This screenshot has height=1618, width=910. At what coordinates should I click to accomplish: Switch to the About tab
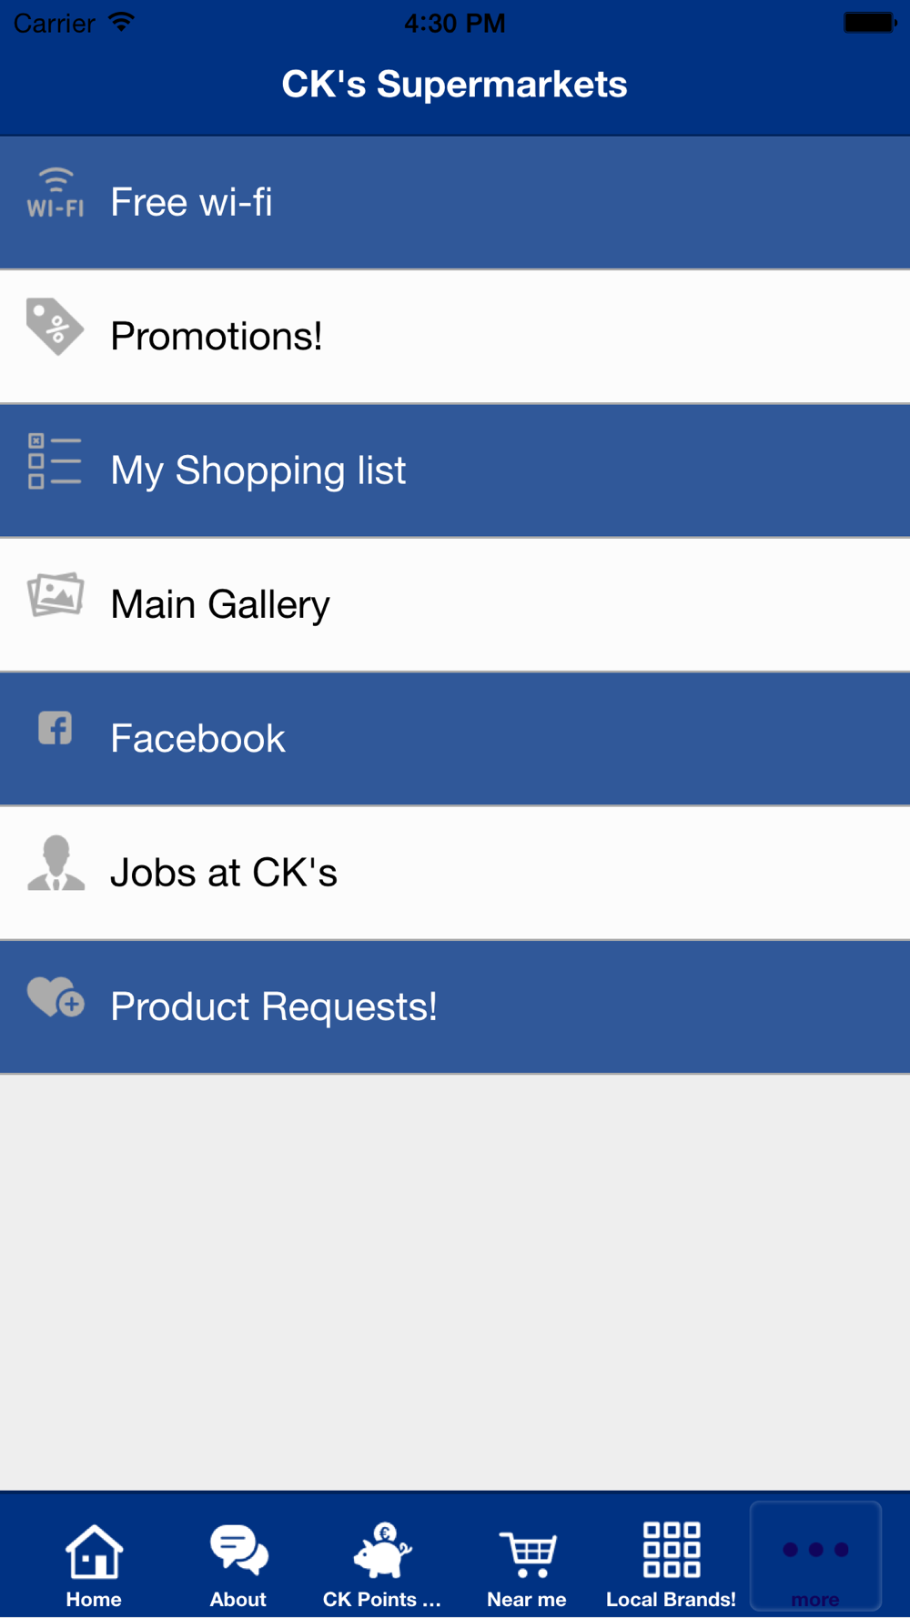point(238,1565)
